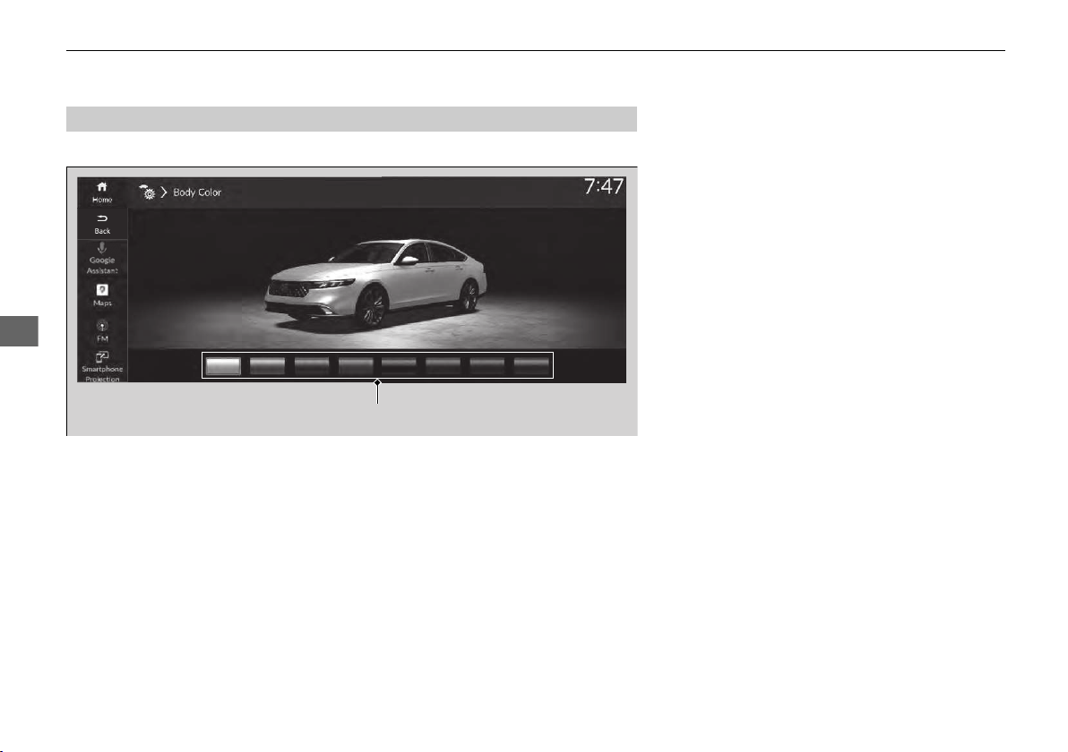Choose the second body color swatch
Viewport: 1068px width, 752px height.
(267, 365)
